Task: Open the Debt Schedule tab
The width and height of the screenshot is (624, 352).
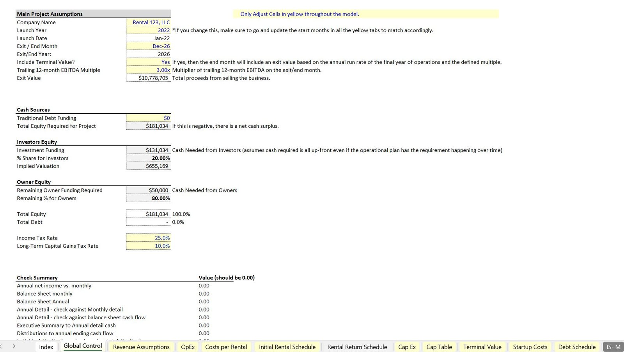Action: (577, 347)
